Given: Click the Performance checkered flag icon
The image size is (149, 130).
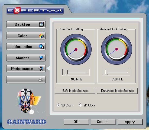Looking at the screenshot, I should [x=41, y=69].
